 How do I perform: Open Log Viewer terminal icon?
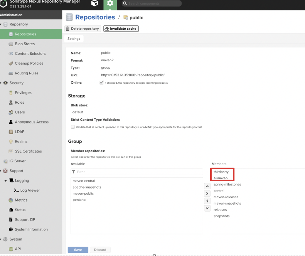coord(17,190)
